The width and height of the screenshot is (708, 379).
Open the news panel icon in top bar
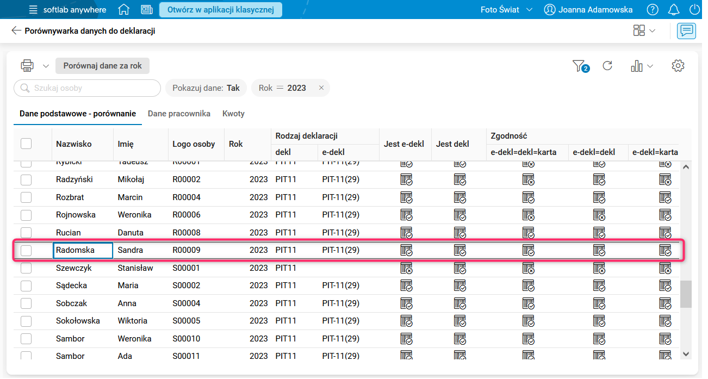146,10
